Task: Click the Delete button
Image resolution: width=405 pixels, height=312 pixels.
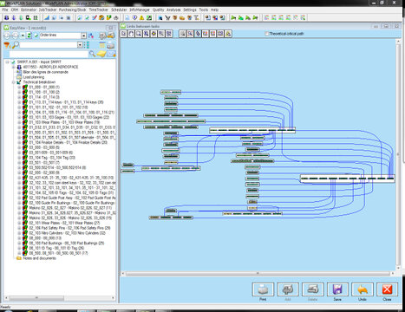Action: pyautogui.click(x=312, y=289)
